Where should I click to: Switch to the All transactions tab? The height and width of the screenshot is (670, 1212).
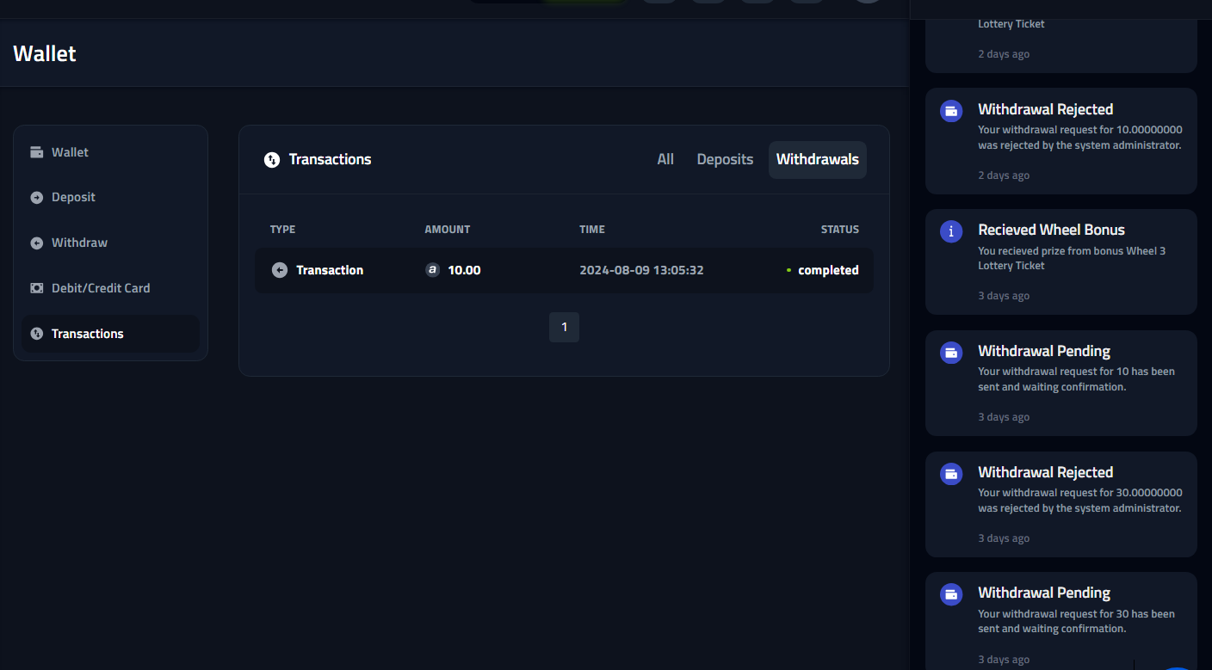pos(665,159)
